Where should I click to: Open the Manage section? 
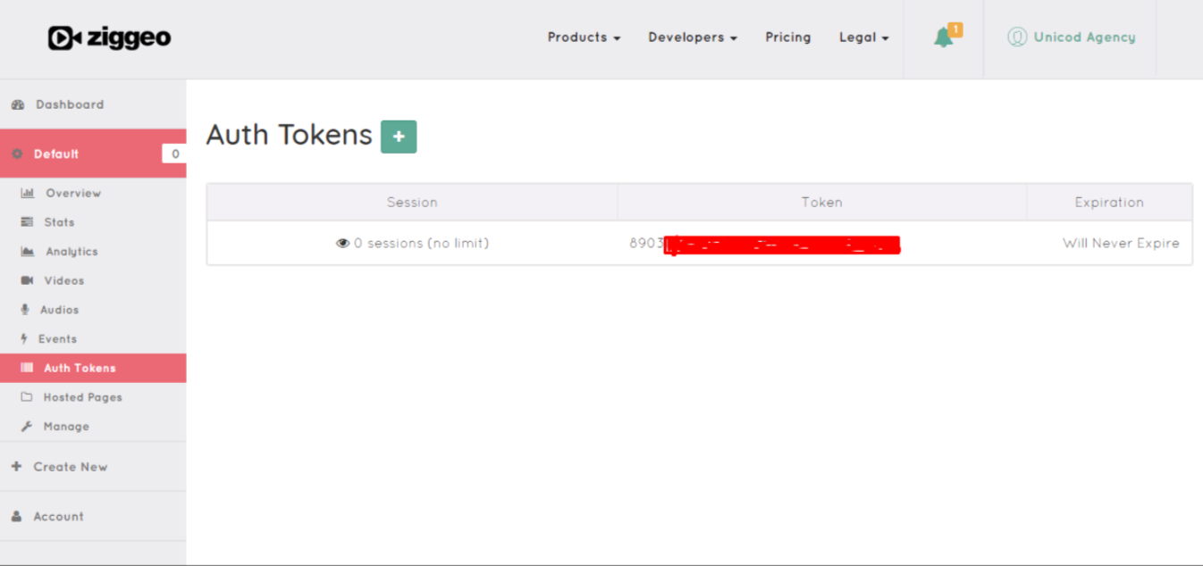[66, 427]
